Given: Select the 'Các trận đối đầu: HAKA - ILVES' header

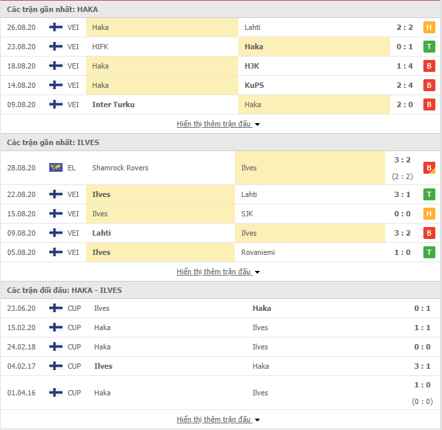Looking at the screenshot, I should 65,290.
